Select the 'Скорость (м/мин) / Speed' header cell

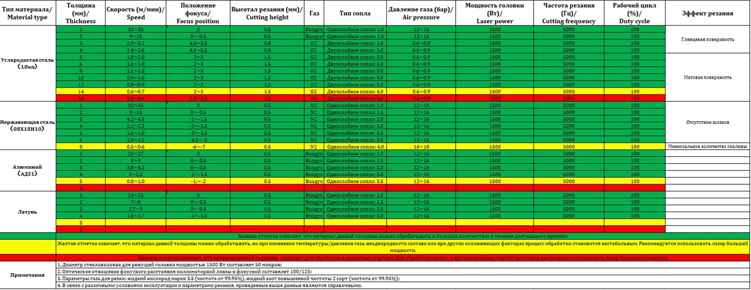pyautogui.click(x=136, y=13)
